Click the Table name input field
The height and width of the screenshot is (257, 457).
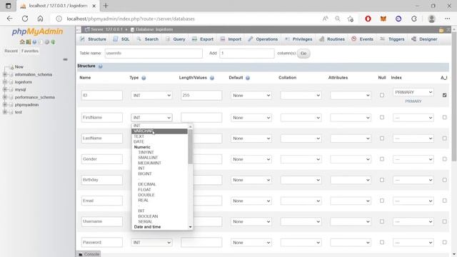pos(154,54)
